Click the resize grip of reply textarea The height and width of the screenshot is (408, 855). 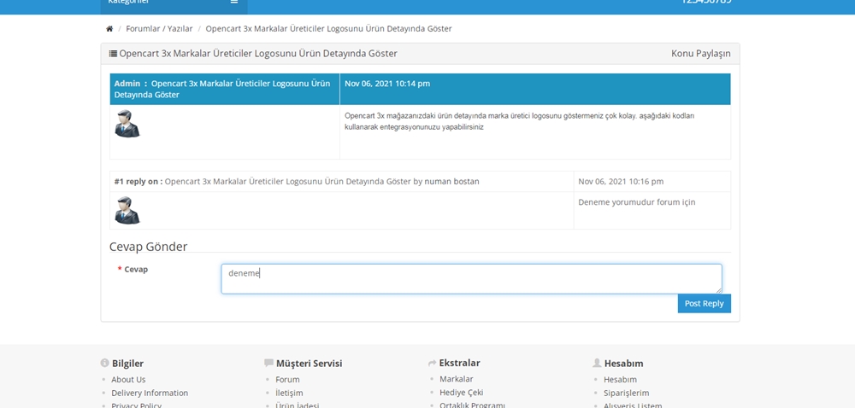(718, 290)
